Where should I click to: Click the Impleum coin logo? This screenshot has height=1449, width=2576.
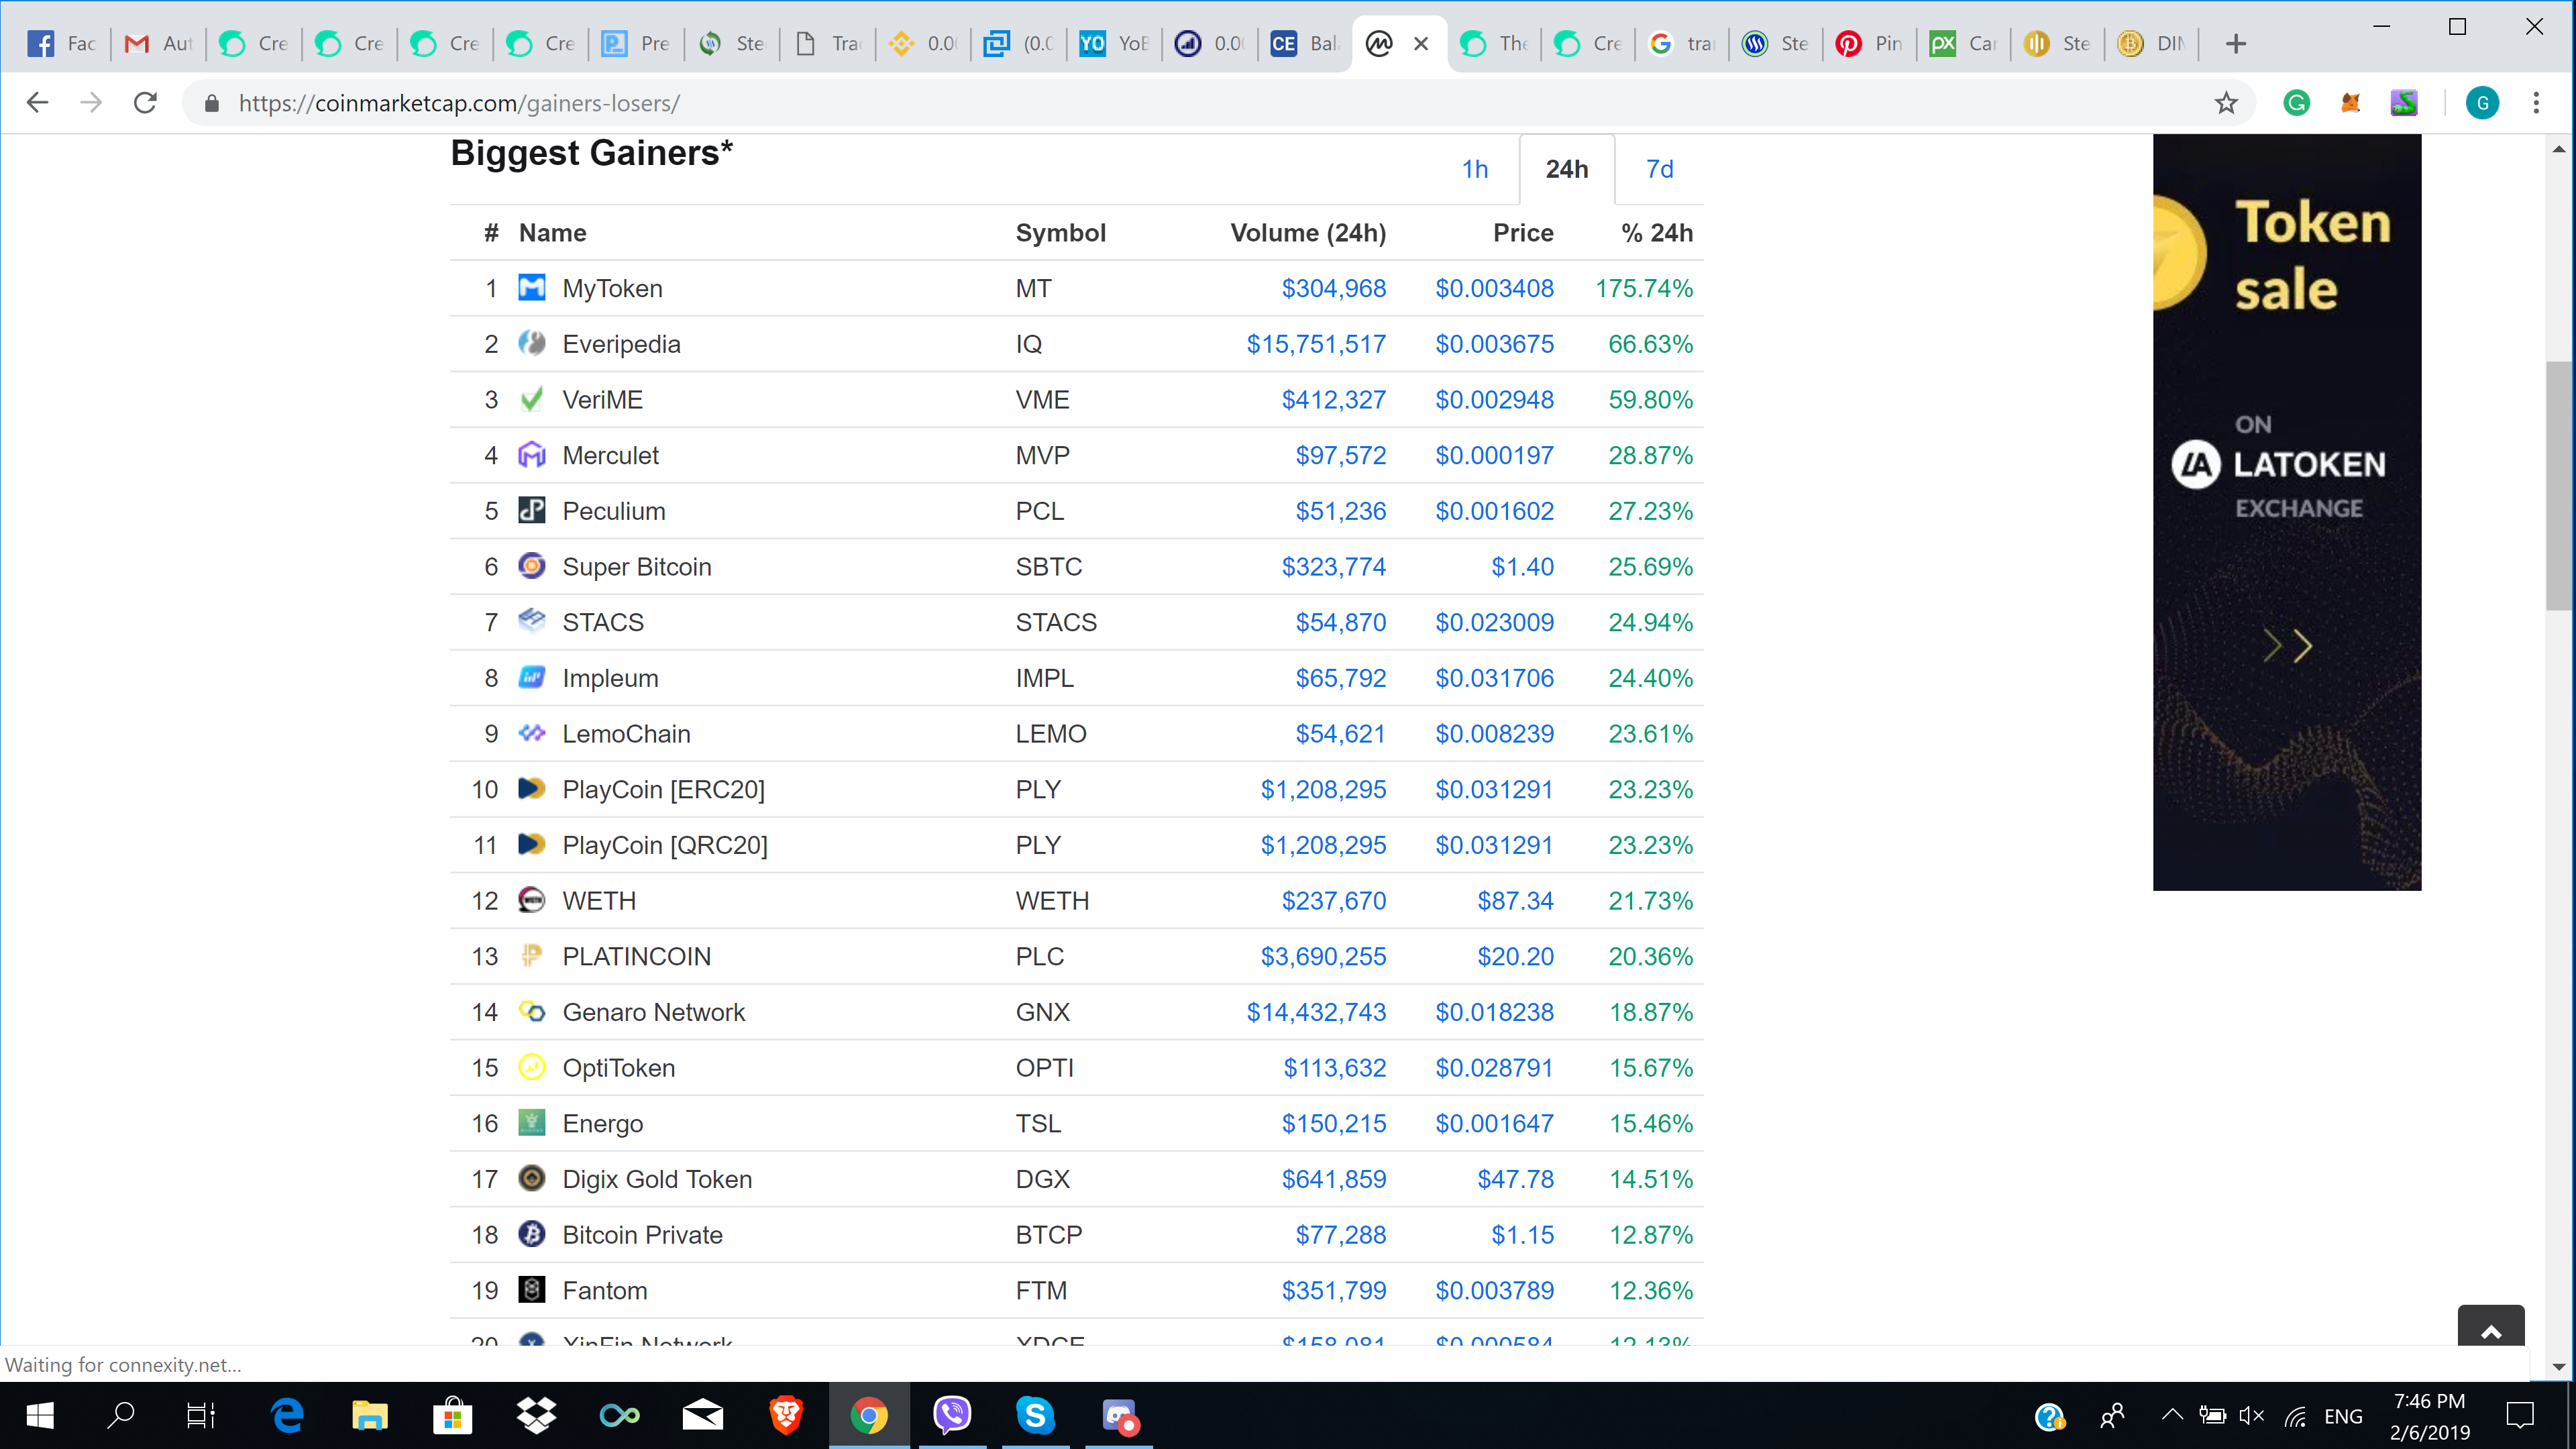coord(532,678)
